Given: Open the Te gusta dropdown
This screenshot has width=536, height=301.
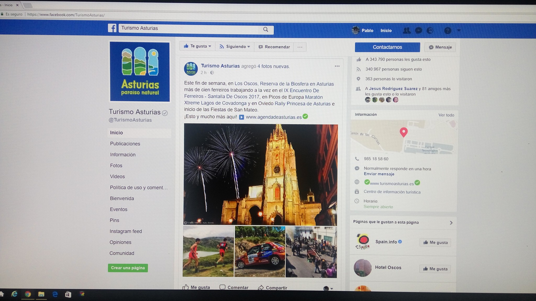Looking at the screenshot, I should 197,46.
